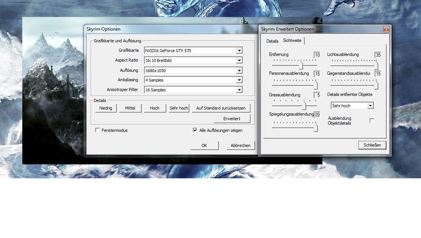Enable the Fenstermodus checkbox
The image size is (421, 238).
[98, 130]
